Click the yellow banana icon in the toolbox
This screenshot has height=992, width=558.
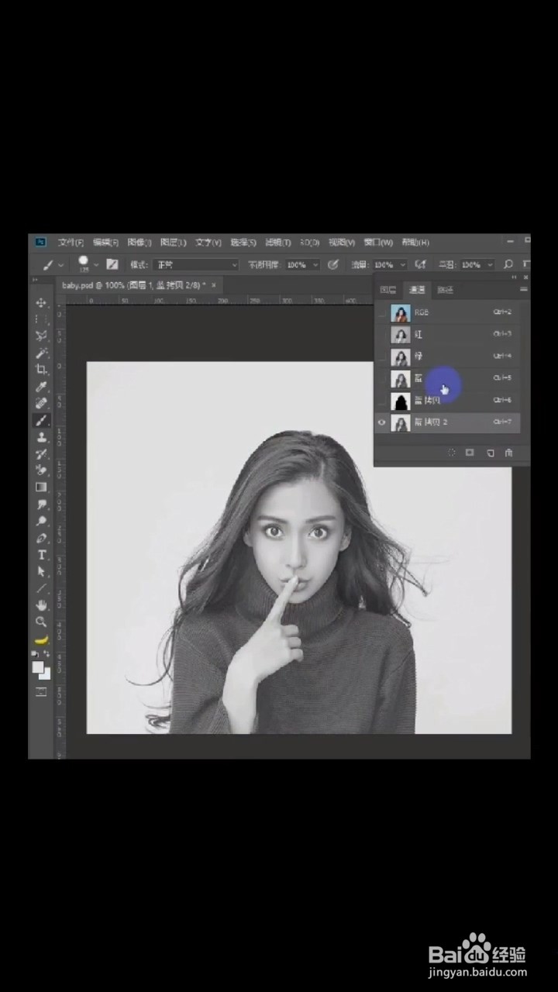click(x=41, y=639)
